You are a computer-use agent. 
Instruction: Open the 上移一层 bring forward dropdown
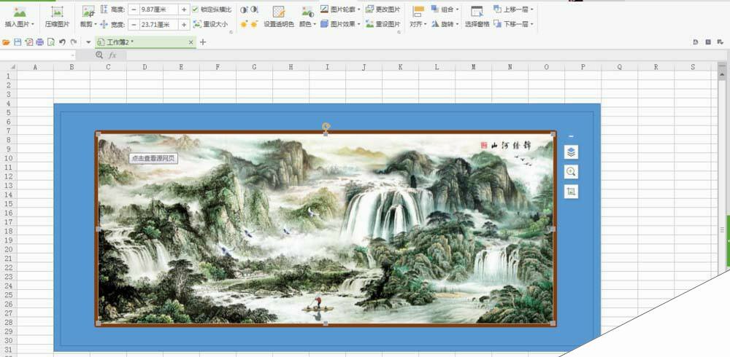513,9
